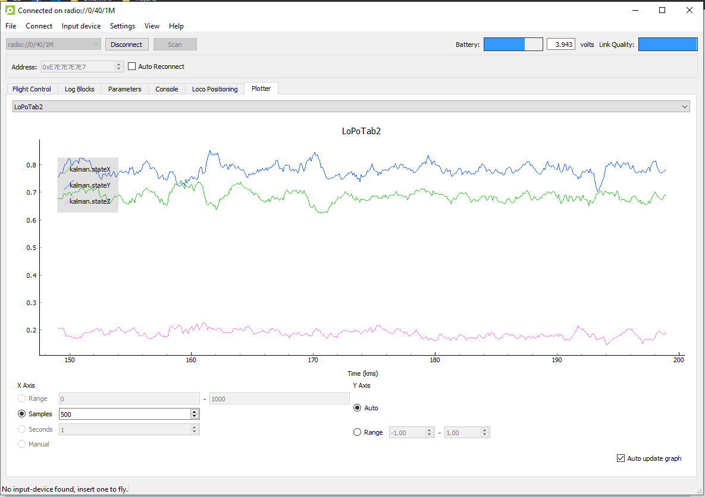Click the Disconnect button
Image resolution: width=705 pixels, height=497 pixels.
(x=126, y=45)
